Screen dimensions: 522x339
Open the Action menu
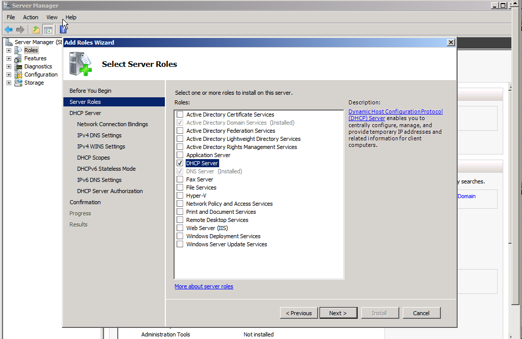coord(30,17)
